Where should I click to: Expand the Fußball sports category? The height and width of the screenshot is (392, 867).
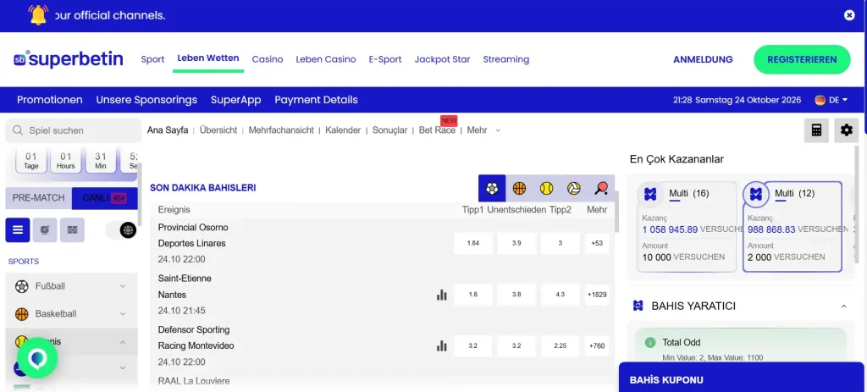click(x=123, y=286)
